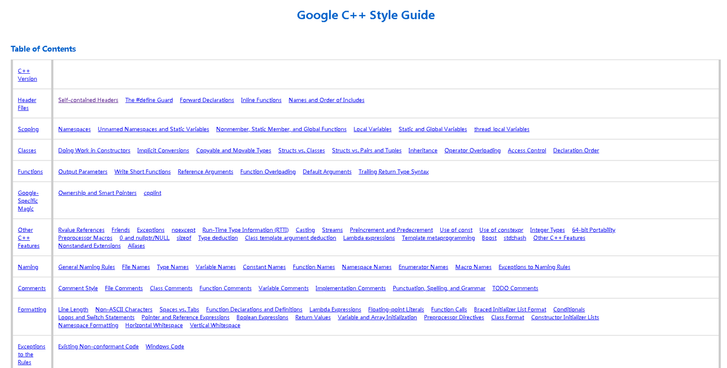Open Static and Global Variables link
Viewport: 727px width, 368px height.
click(x=433, y=129)
